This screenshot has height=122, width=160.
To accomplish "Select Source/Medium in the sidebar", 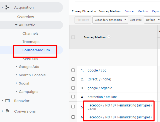I will click(x=36, y=50).
